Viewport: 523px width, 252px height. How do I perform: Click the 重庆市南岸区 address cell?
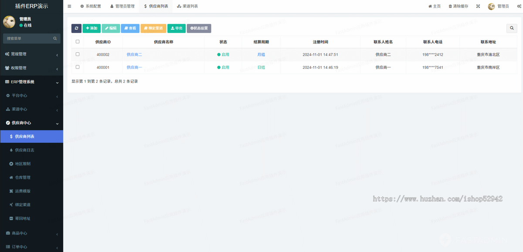[x=488, y=67]
